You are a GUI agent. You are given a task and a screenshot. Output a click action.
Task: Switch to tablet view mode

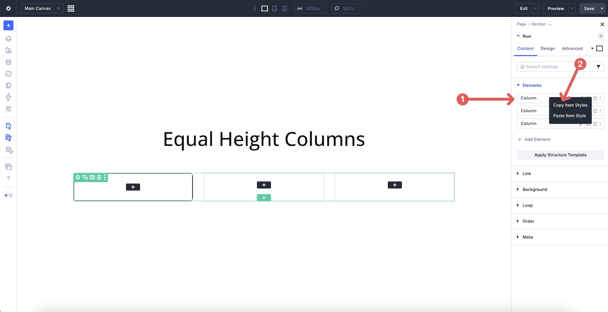(x=275, y=8)
